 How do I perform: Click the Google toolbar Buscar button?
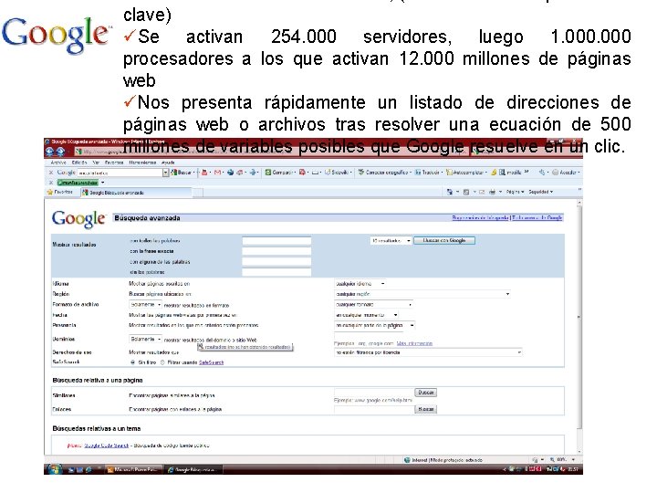click(x=182, y=173)
